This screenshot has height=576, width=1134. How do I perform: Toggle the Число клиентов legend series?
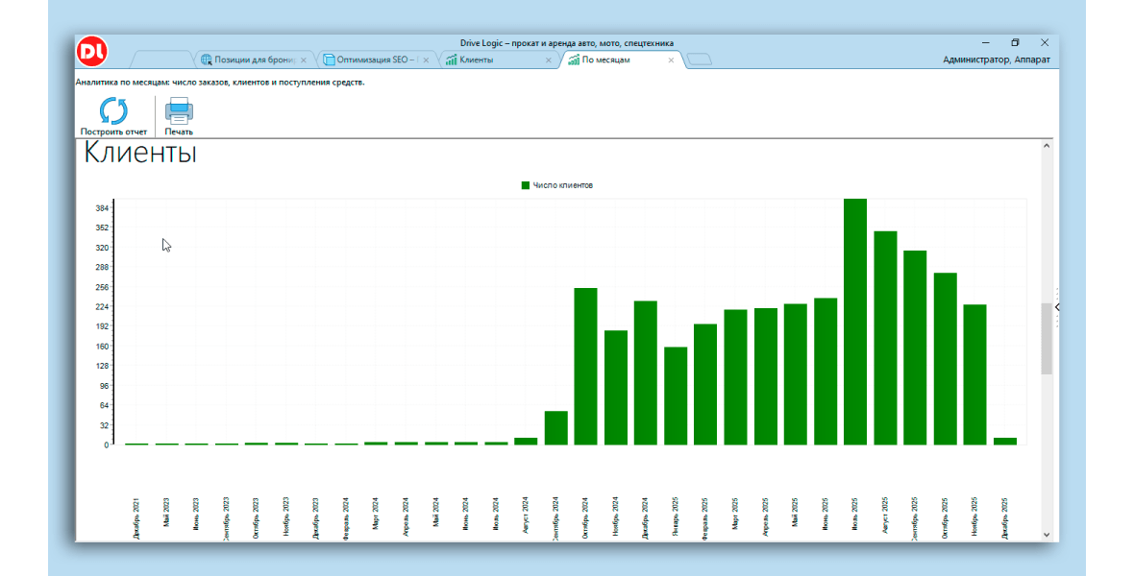click(556, 185)
